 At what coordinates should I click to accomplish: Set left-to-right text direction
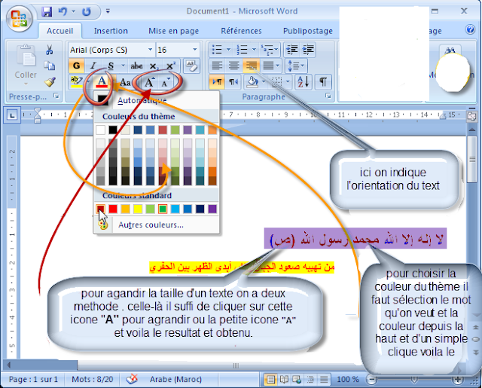218,82
